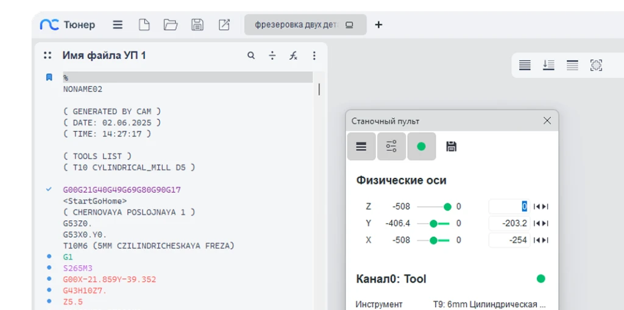Click the edit/export pencil icon
The width and height of the screenshot is (624, 310).
[224, 25]
